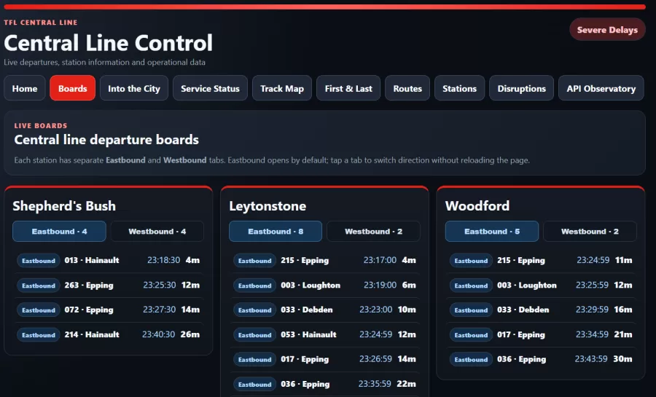Open the API Observatory tab
The image size is (656, 397).
point(601,88)
